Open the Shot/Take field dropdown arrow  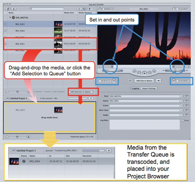[181, 110]
